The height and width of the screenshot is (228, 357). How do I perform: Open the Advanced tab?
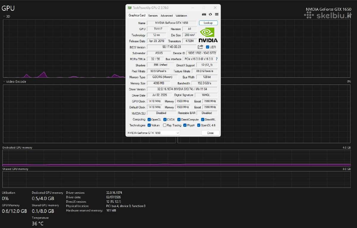[x=167, y=16]
